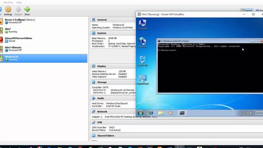Click the Display monitor icon
This screenshot has width=263, height=148.
point(94,66)
